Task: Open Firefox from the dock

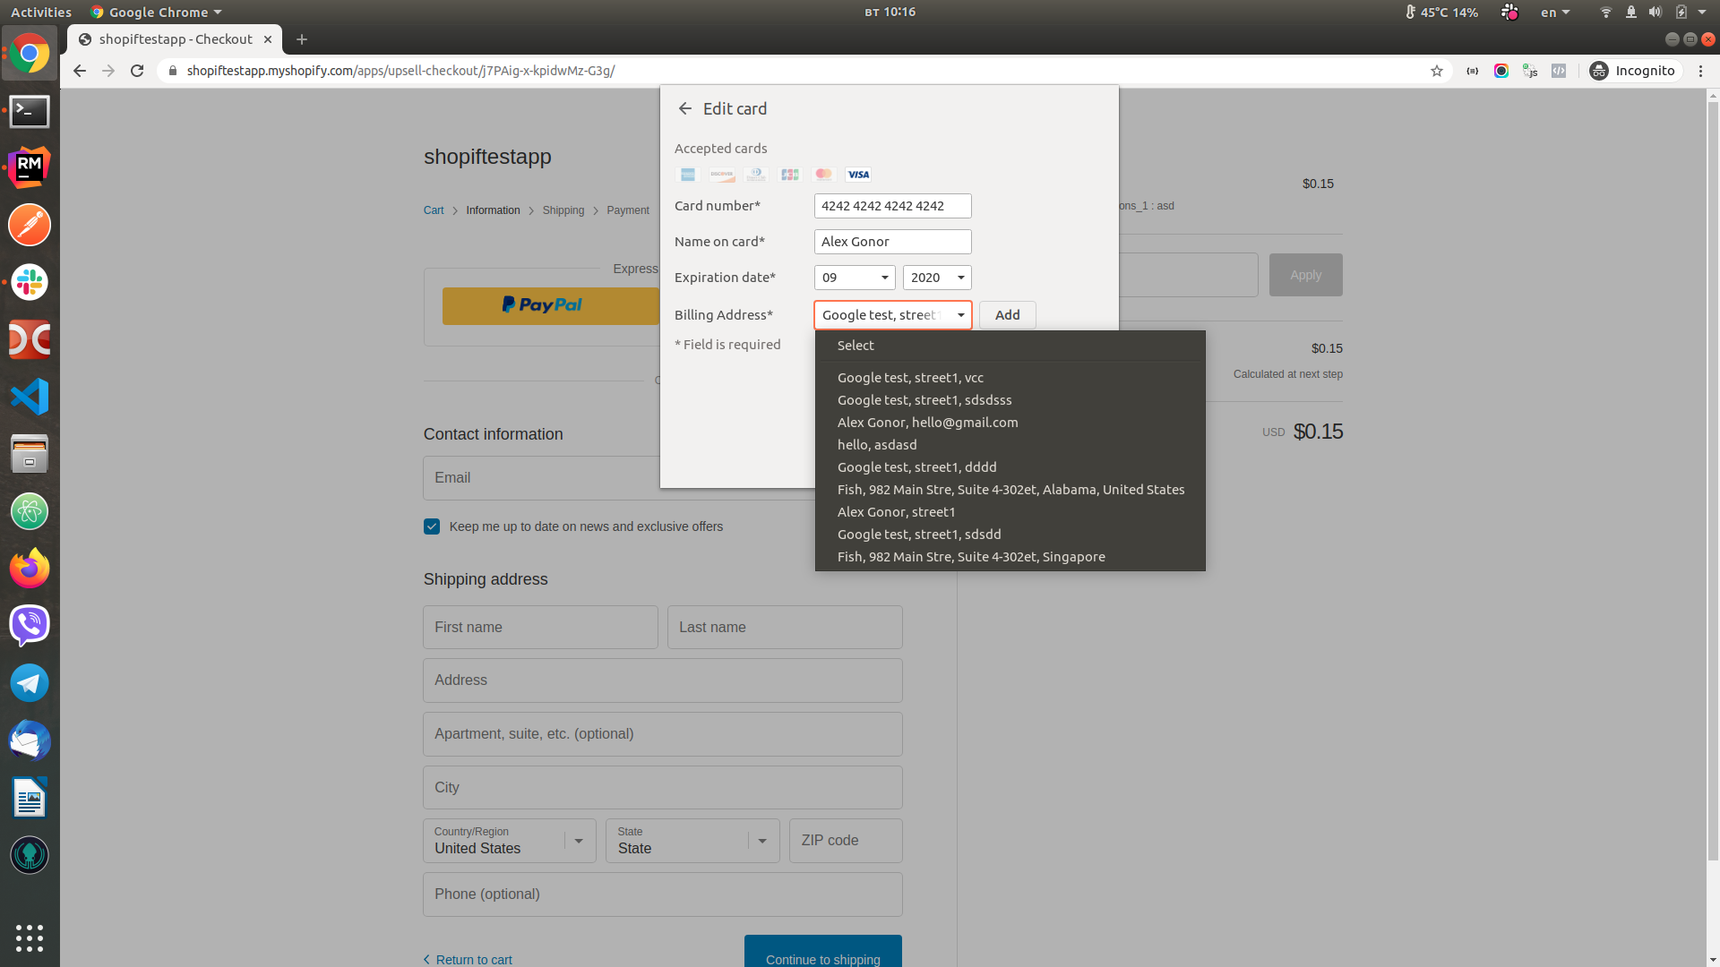Action: pyautogui.click(x=30, y=569)
